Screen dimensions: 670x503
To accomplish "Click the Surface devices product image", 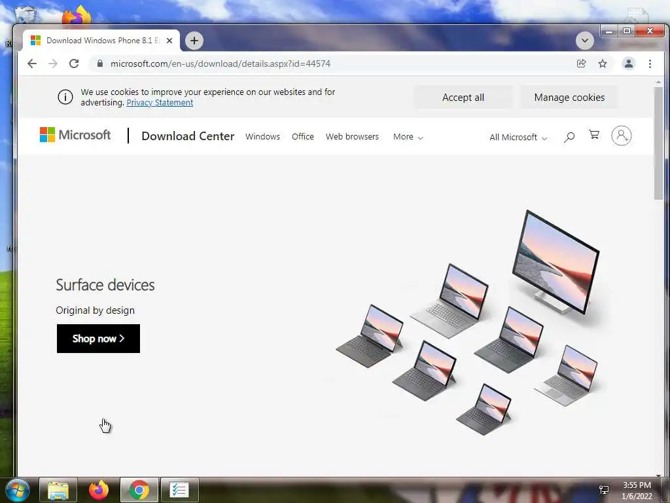I will 468,323.
